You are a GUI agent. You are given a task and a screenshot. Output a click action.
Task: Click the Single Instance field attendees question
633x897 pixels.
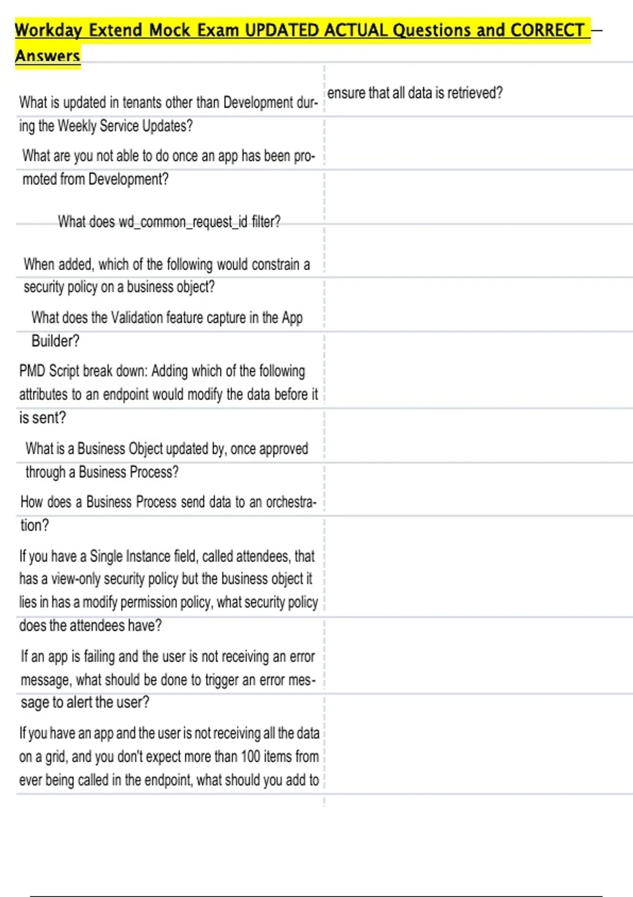168,590
